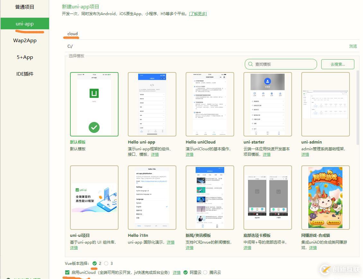Select the uni-starter template thumbnail

268,104
